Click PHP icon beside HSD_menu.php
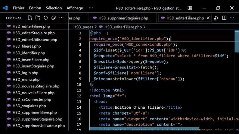This screenshot has height=134, width=239. [9, 79]
